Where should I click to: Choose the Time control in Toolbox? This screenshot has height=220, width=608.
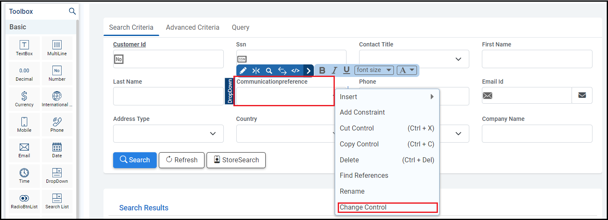[x=24, y=176]
